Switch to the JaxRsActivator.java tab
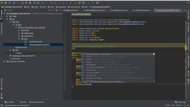Screen dimensions: 190x107 142,10
